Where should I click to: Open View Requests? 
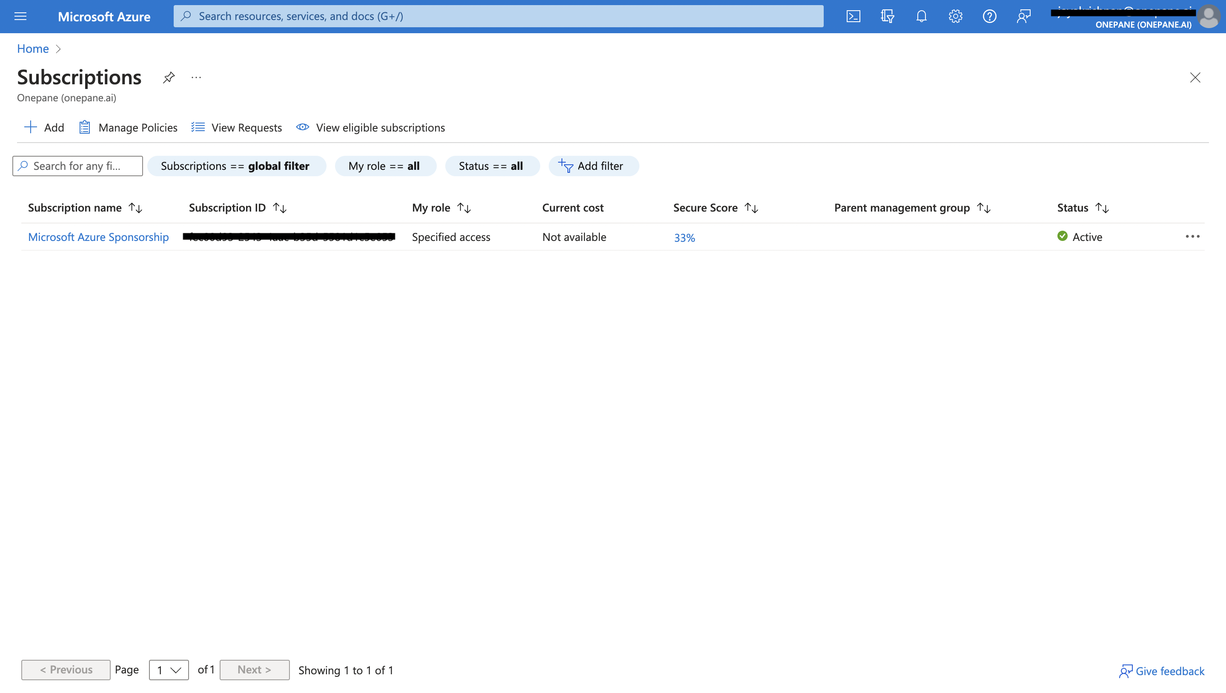237,127
